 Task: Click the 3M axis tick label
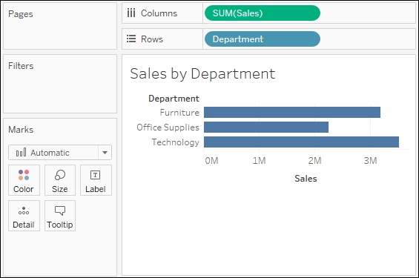370,161
